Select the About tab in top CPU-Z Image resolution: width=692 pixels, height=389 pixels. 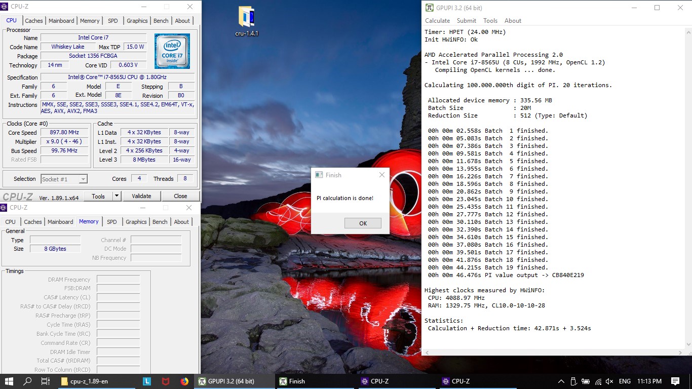pyautogui.click(x=182, y=21)
